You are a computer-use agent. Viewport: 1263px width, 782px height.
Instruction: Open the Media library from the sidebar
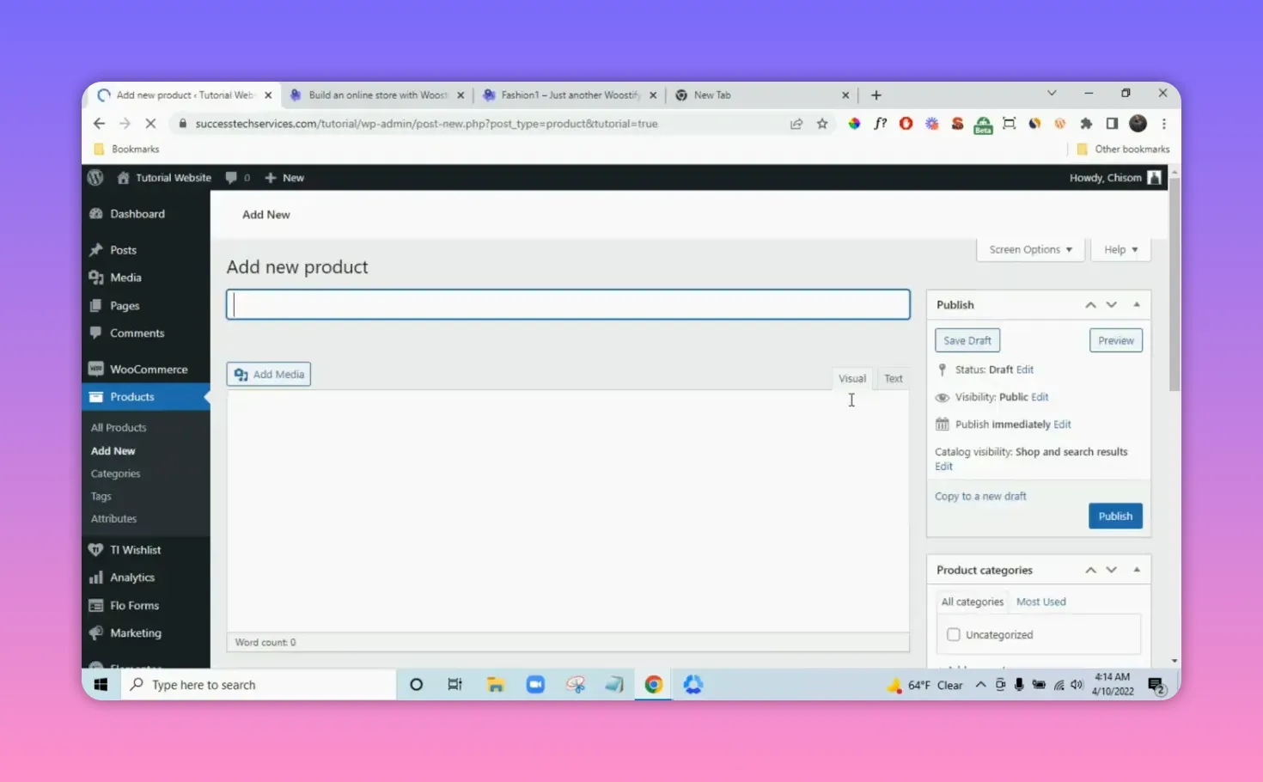[x=125, y=277]
